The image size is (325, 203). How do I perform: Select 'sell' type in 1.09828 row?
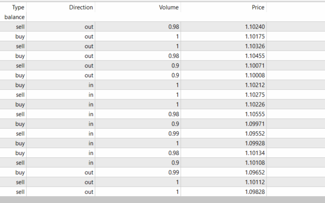click(x=20, y=192)
